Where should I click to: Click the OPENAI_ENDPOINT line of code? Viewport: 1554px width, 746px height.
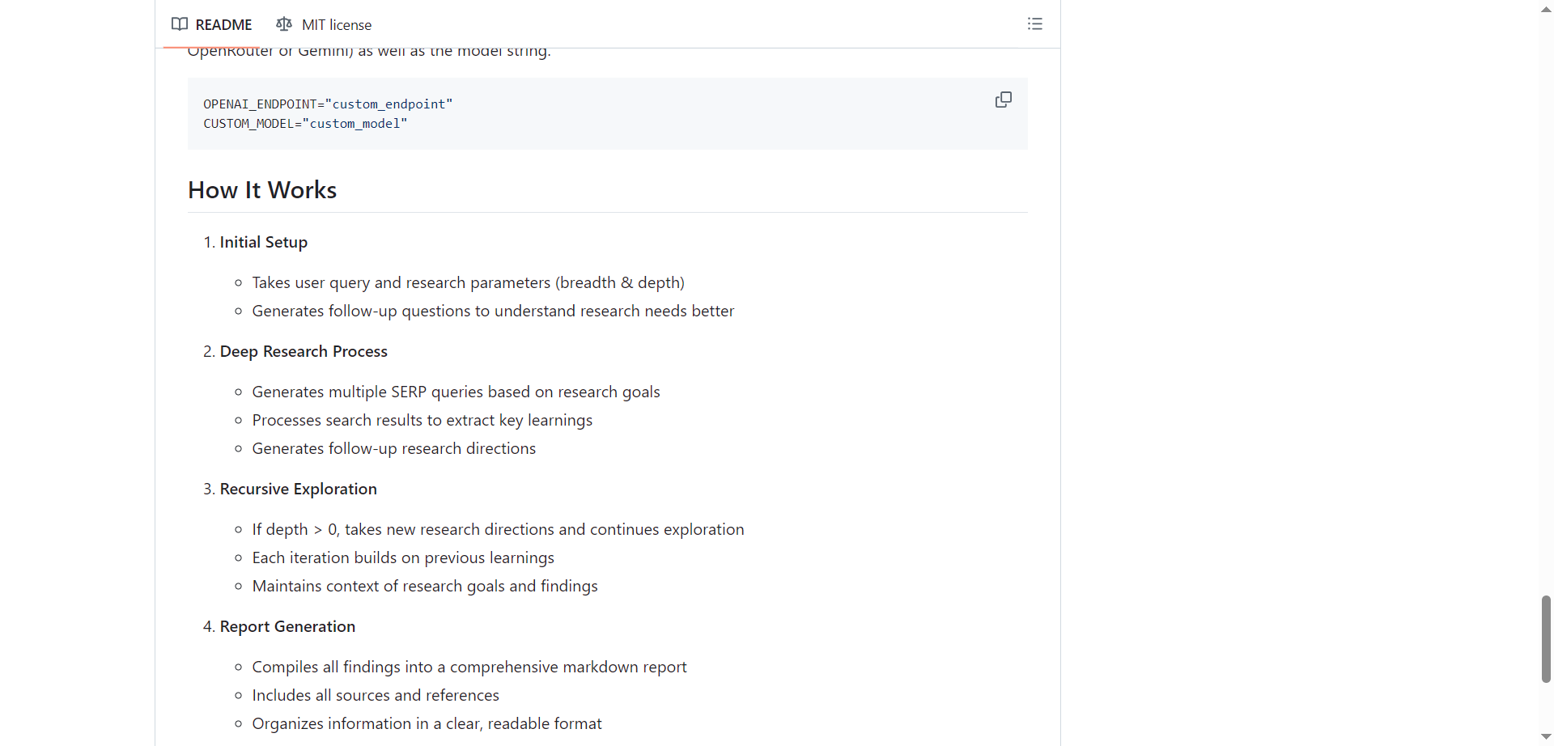328,104
